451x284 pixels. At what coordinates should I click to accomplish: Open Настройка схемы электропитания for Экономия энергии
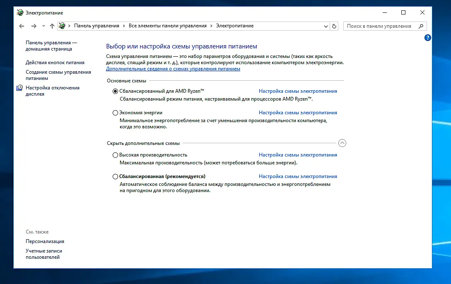point(298,113)
